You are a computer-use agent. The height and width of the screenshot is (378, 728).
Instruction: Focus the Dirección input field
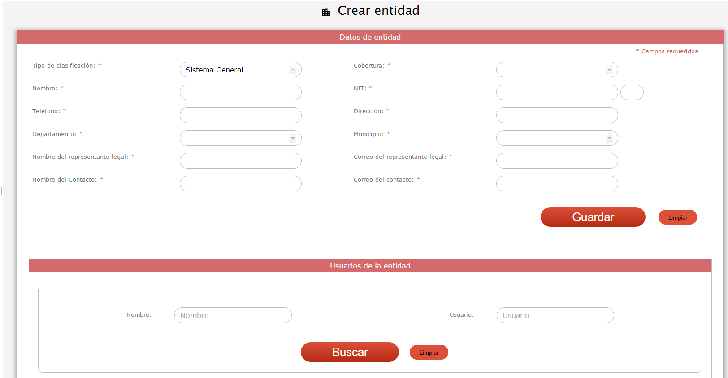click(x=557, y=115)
